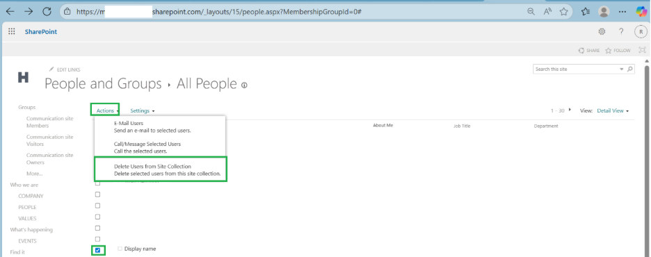Open the Settings dropdown menu

pos(143,110)
